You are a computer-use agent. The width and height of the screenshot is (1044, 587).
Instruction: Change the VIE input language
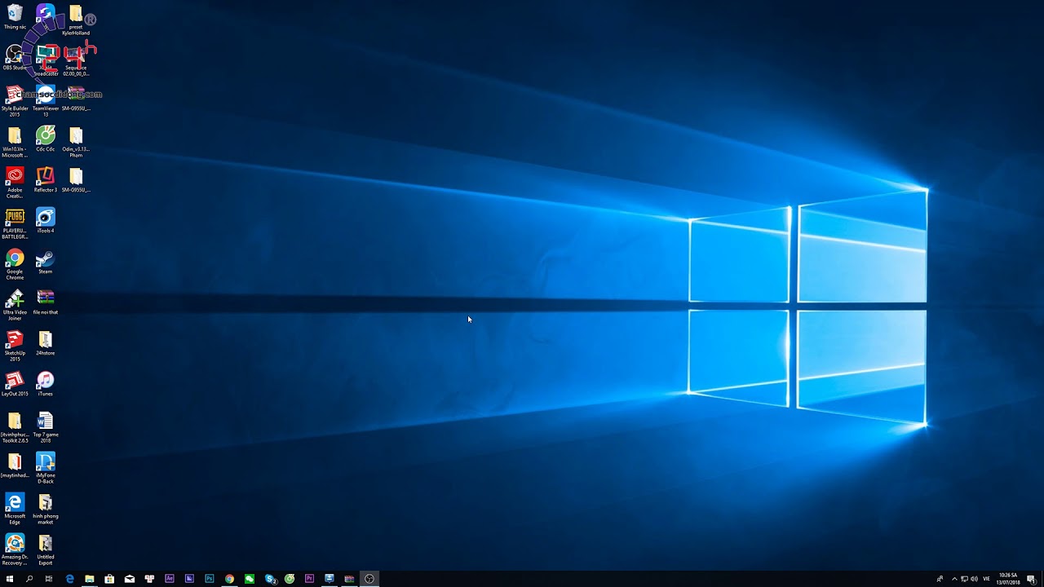tap(987, 579)
